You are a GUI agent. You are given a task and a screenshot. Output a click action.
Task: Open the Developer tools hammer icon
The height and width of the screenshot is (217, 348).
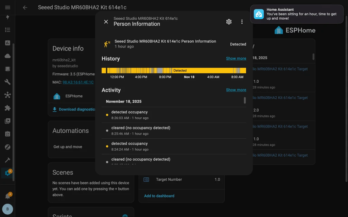pyautogui.click(x=7, y=160)
